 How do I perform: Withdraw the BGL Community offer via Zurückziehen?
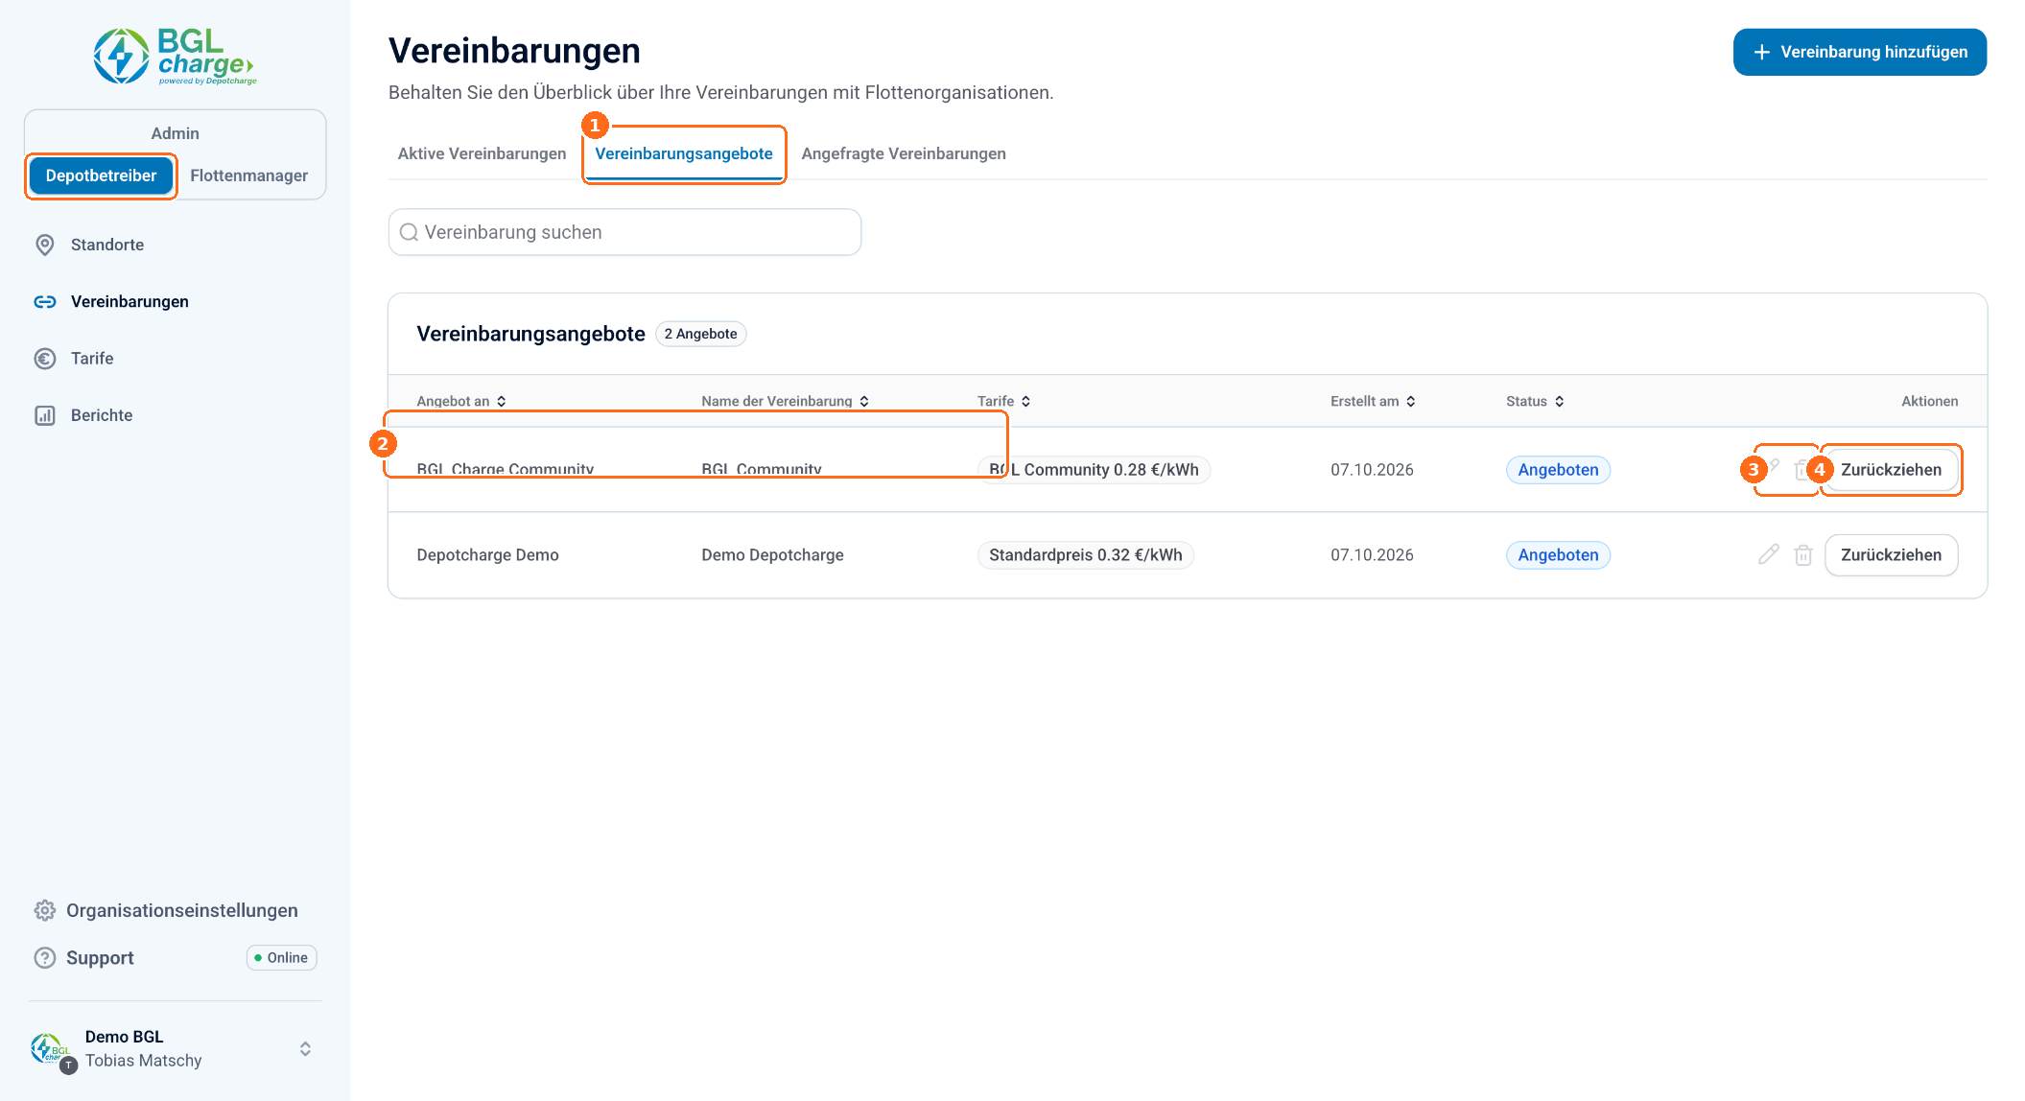[1891, 470]
